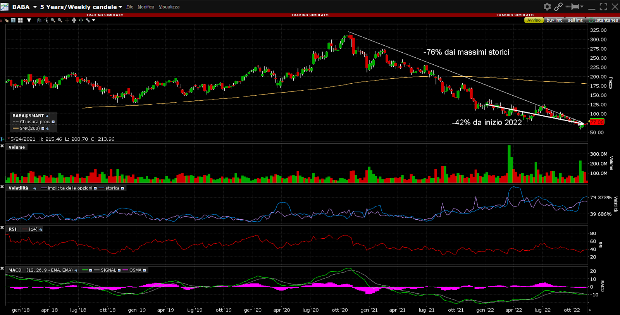Click the Volume panel label
This screenshot has height=315, width=620.
17,147
